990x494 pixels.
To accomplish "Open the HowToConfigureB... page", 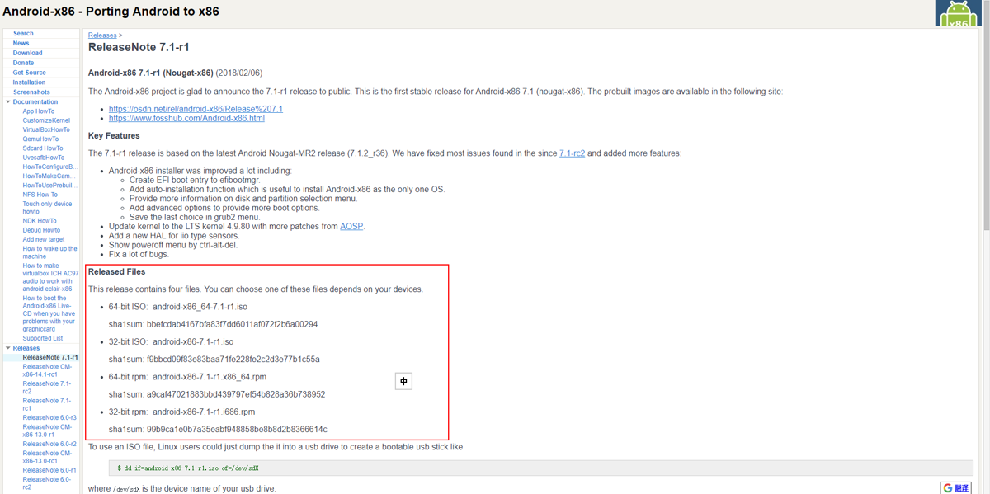I will tap(49, 167).
